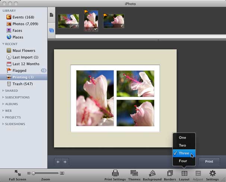Image resolution: width=226 pixels, height=182 pixels.
Task: Go to next page arrow
Action: pyautogui.click(x=65, y=162)
